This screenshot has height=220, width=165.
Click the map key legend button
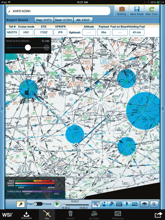coord(21,204)
